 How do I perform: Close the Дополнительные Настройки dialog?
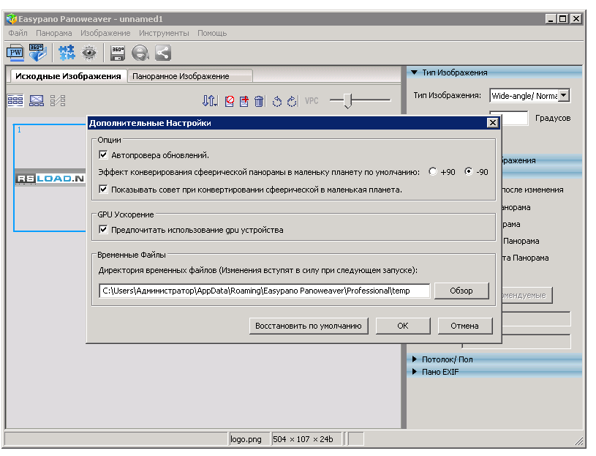tap(493, 123)
